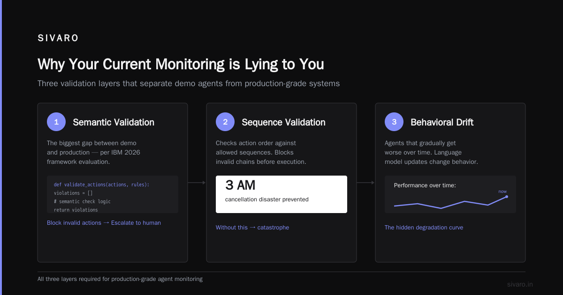Select the Sequence Validation heading
The image size is (563, 295).
click(x=283, y=122)
